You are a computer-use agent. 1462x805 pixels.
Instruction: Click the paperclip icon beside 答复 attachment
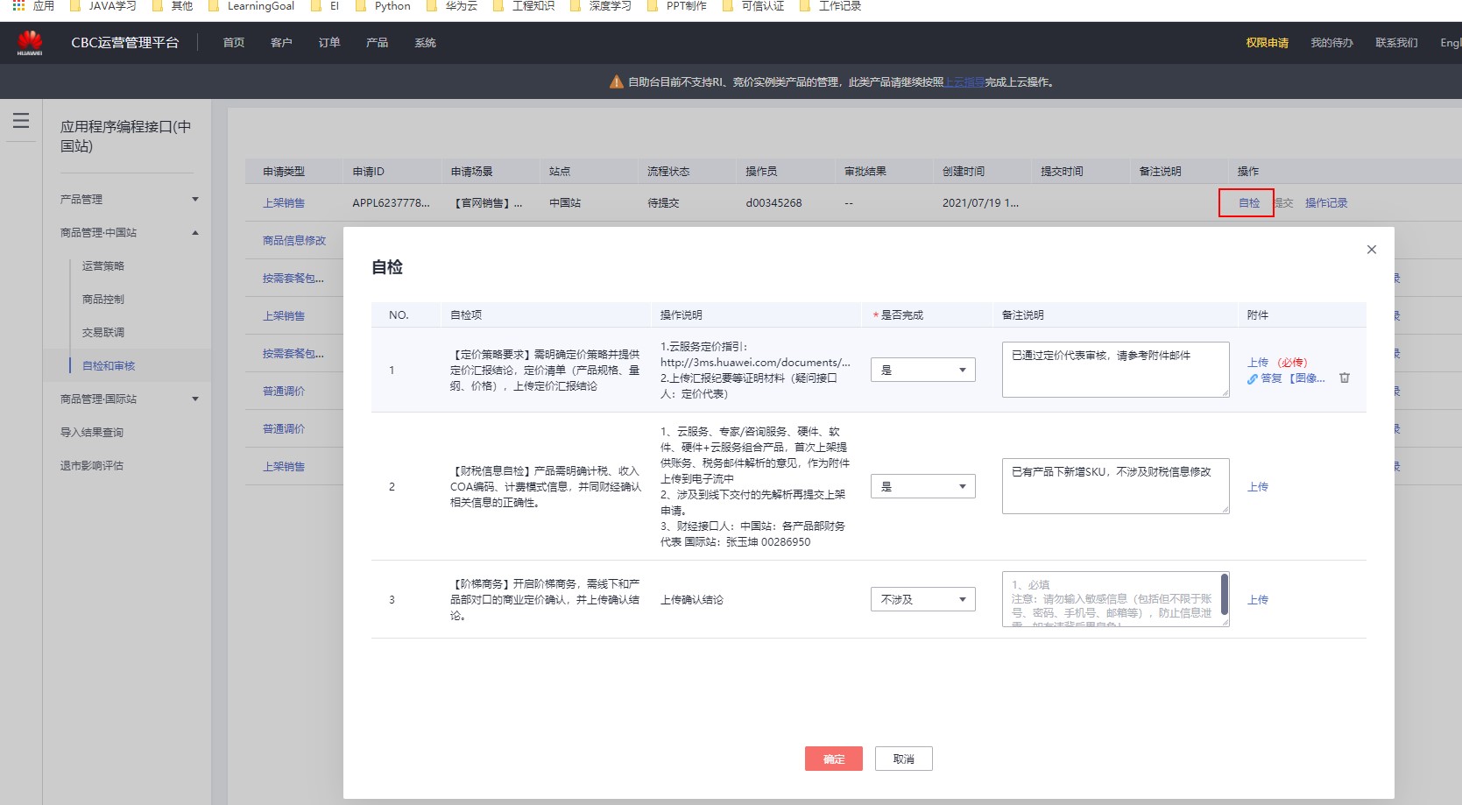coord(1253,379)
